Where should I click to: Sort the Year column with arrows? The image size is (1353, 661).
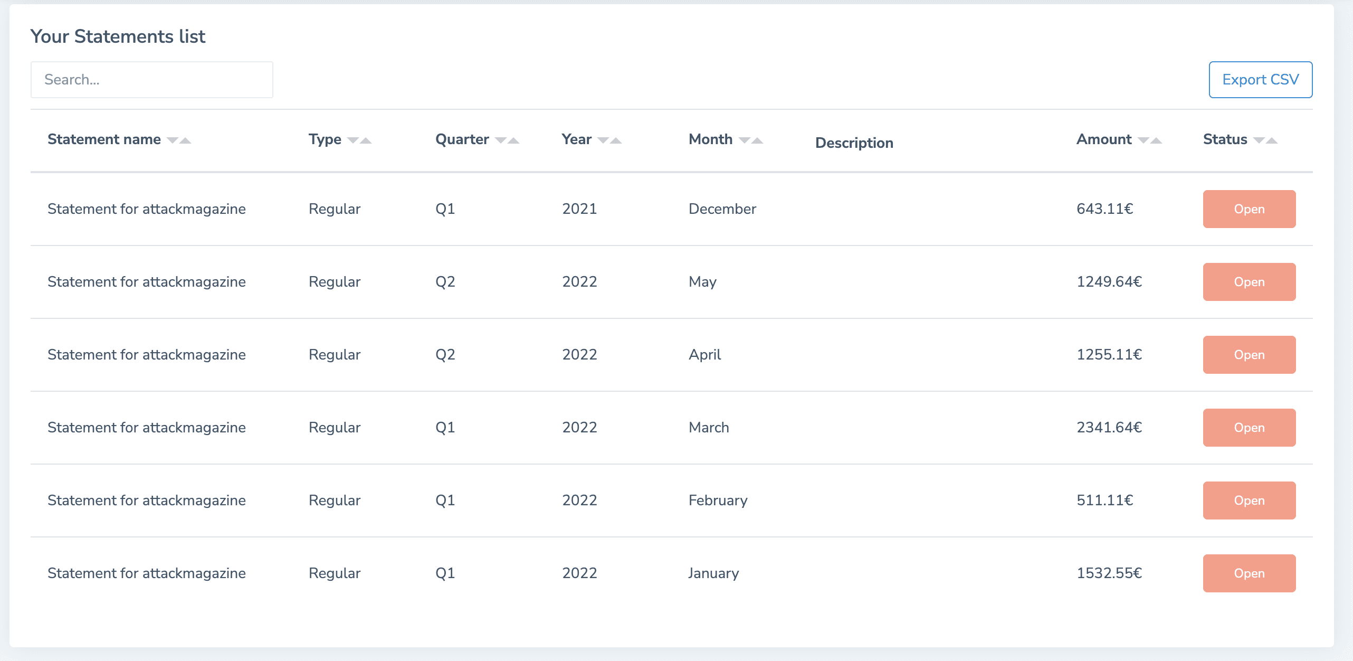[x=609, y=140]
